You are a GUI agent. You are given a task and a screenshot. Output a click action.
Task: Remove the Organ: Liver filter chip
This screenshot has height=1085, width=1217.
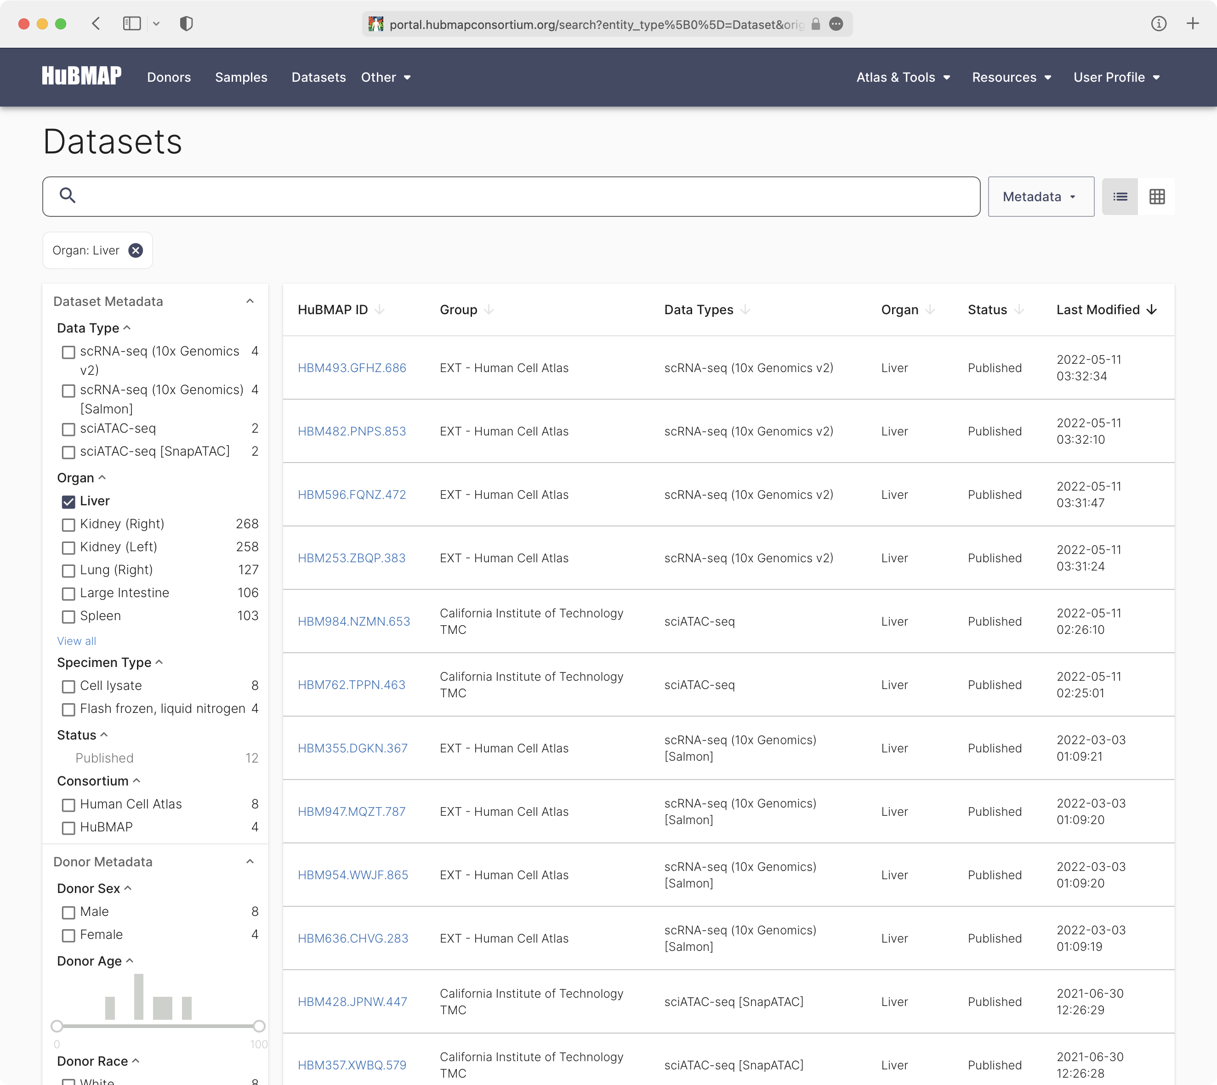click(x=136, y=250)
